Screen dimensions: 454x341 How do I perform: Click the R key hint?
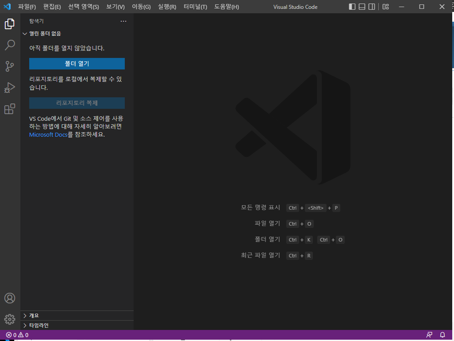pyautogui.click(x=309, y=256)
